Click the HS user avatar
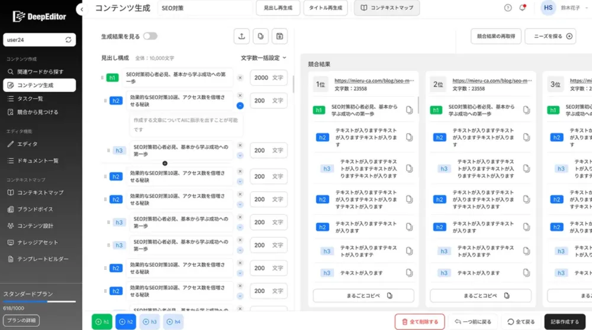Screen dimensions: 592x330 548,8
